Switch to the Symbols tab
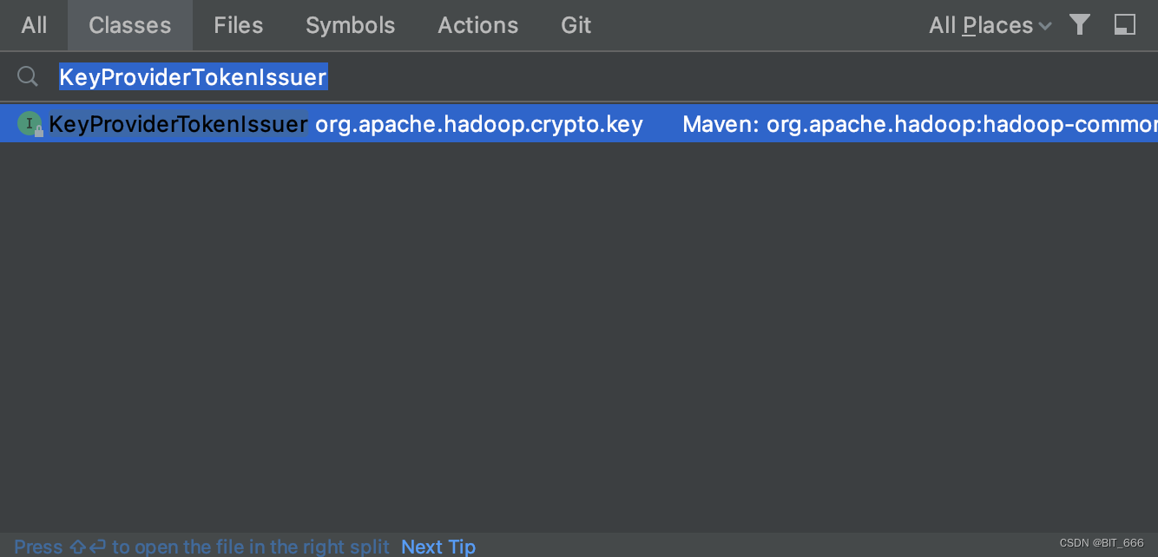Screen dimensions: 1158x557 [350, 25]
